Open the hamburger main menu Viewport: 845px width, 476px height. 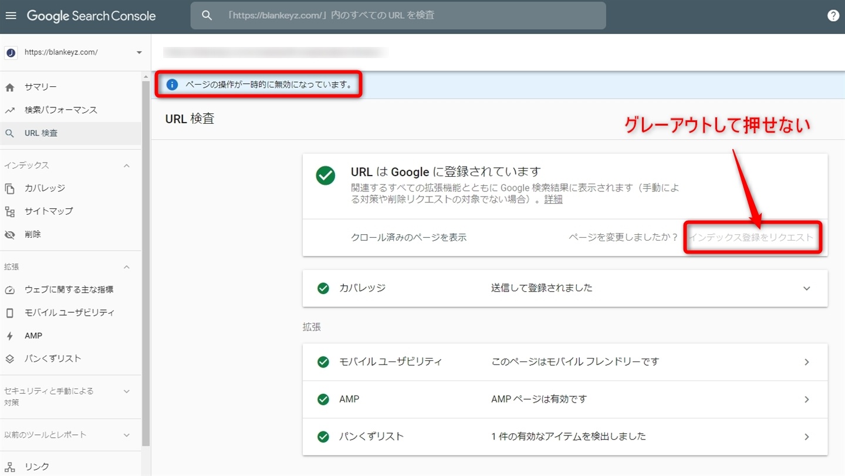tap(11, 16)
